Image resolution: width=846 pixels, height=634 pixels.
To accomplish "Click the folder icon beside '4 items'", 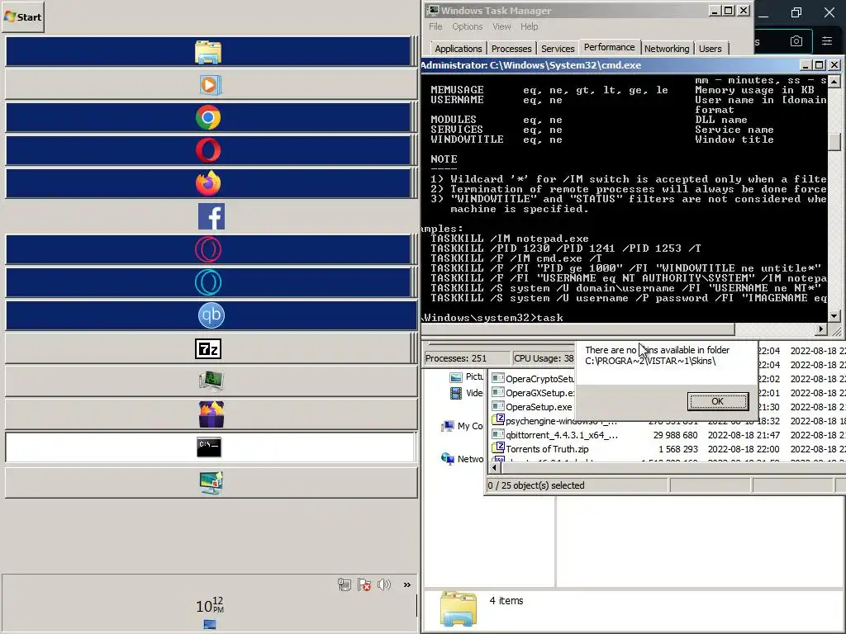I will (x=458, y=608).
